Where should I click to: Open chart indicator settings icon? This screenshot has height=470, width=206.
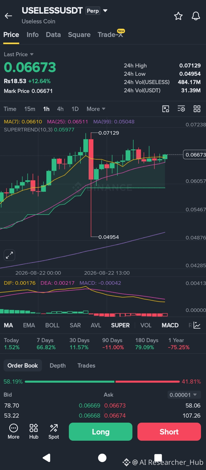181,109
